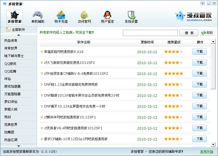Click the category list up arrow
The width and height of the screenshot is (218, 156).
19,35
